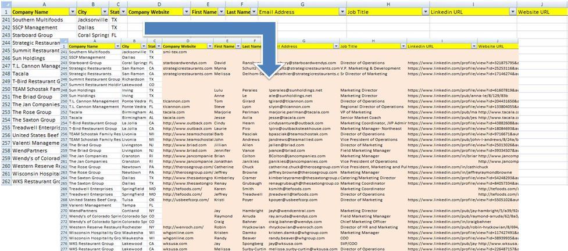Image resolution: width=568 pixels, height=251 pixels.
Task: Open Job Title filter dropdown in top header
Action: (x=426, y=12)
